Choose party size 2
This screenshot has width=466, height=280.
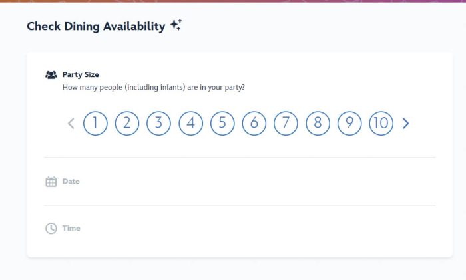point(127,123)
